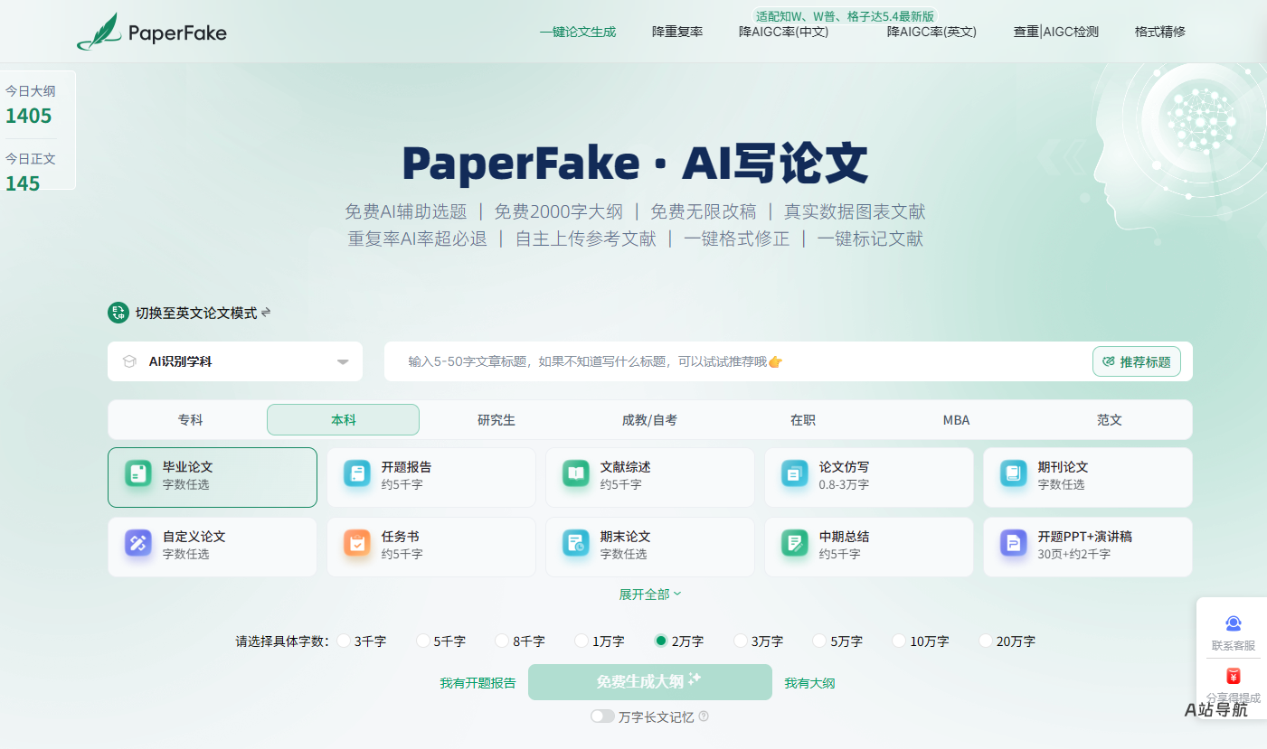Click the 毕业论文 card icon
This screenshot has width=1267, height=749.
coord(138,473)
